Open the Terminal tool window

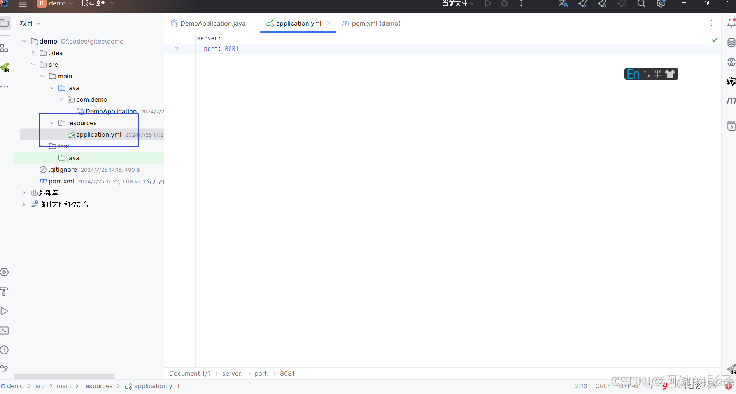coord(4,331)
